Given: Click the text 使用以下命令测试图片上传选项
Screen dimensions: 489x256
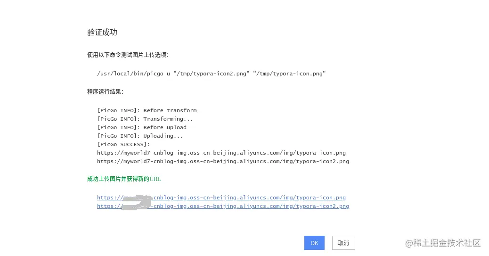Looking at the screenshot, I should click(x=128, y=55).
